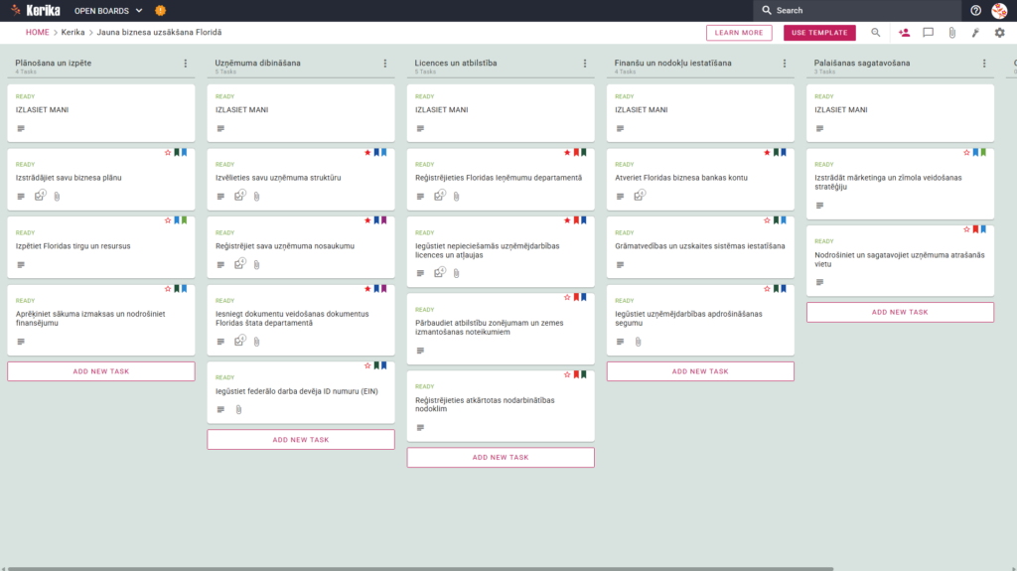1017x571 pixels.
Task: Toggle star on Izstrādāt mārketinga un zīmola card
Action: 967,153
